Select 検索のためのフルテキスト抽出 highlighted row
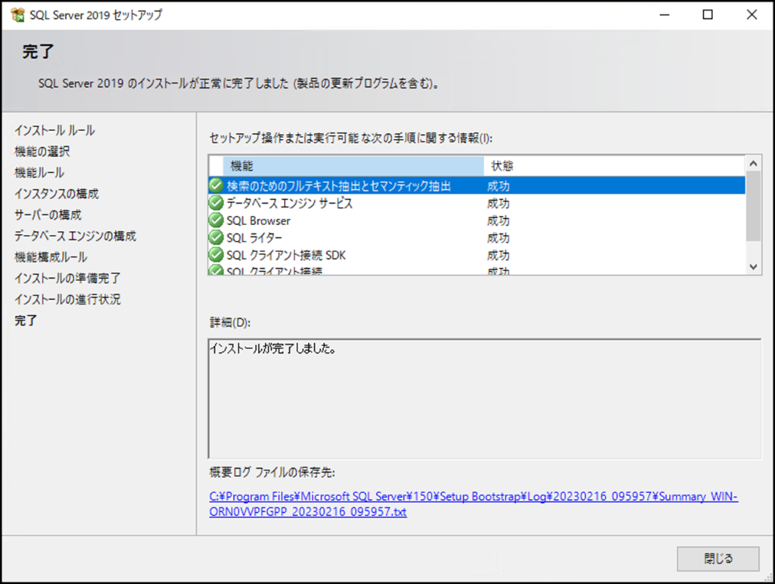The height and width of the screenshot is (584, 775). (477, 186)
